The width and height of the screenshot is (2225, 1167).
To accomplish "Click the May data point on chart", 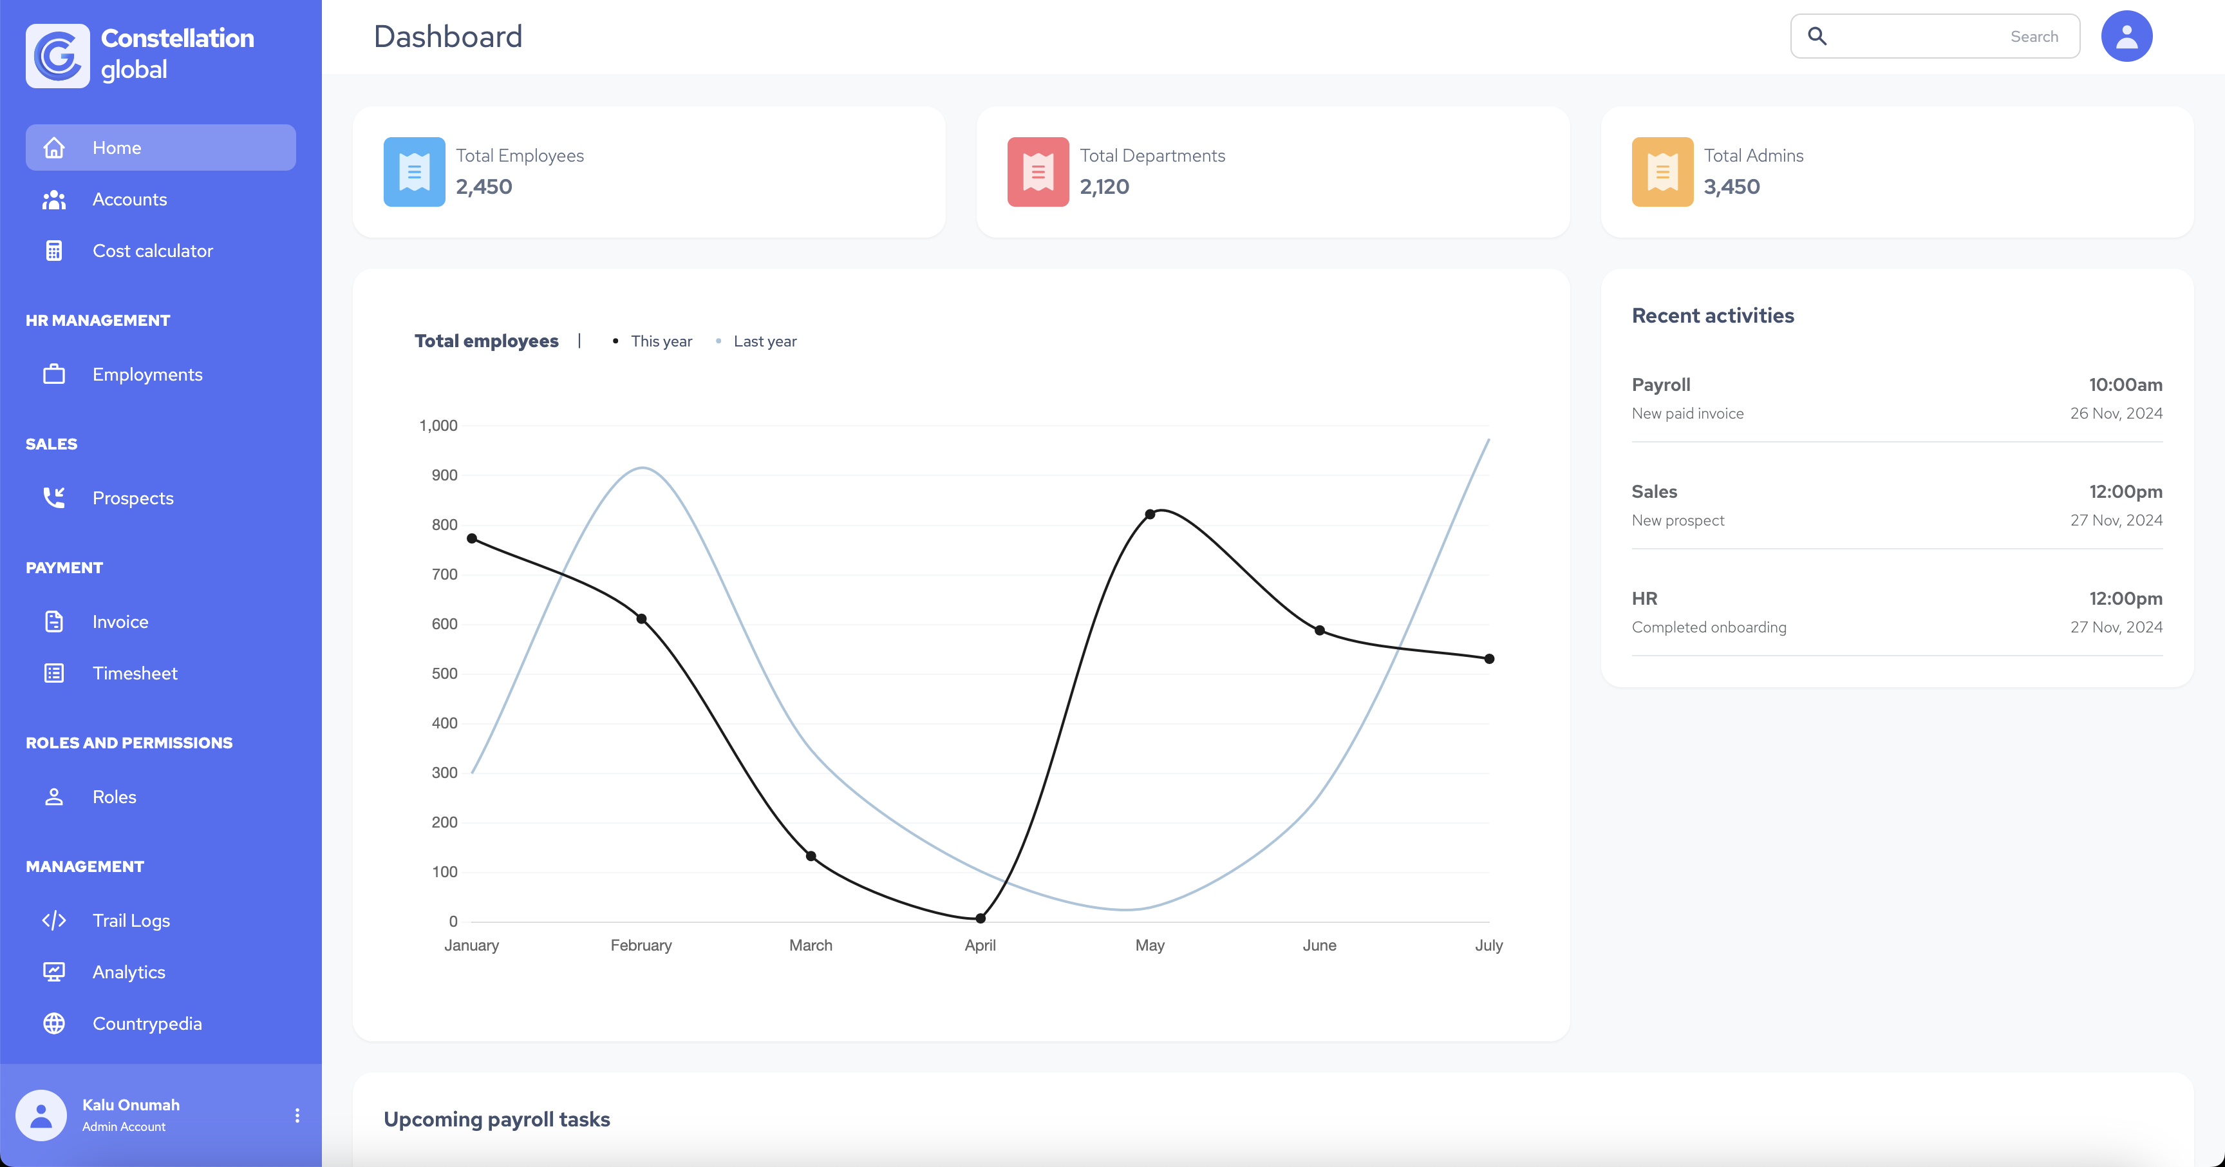I will click(1150, 515).
